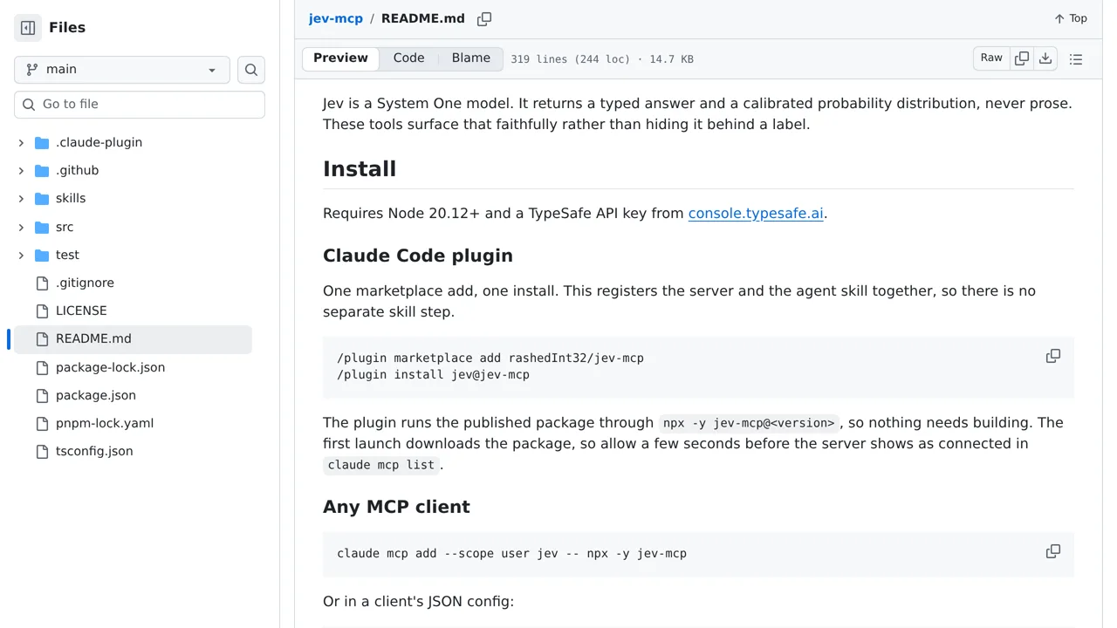Switch to the Preview tab

coord(340,58)
